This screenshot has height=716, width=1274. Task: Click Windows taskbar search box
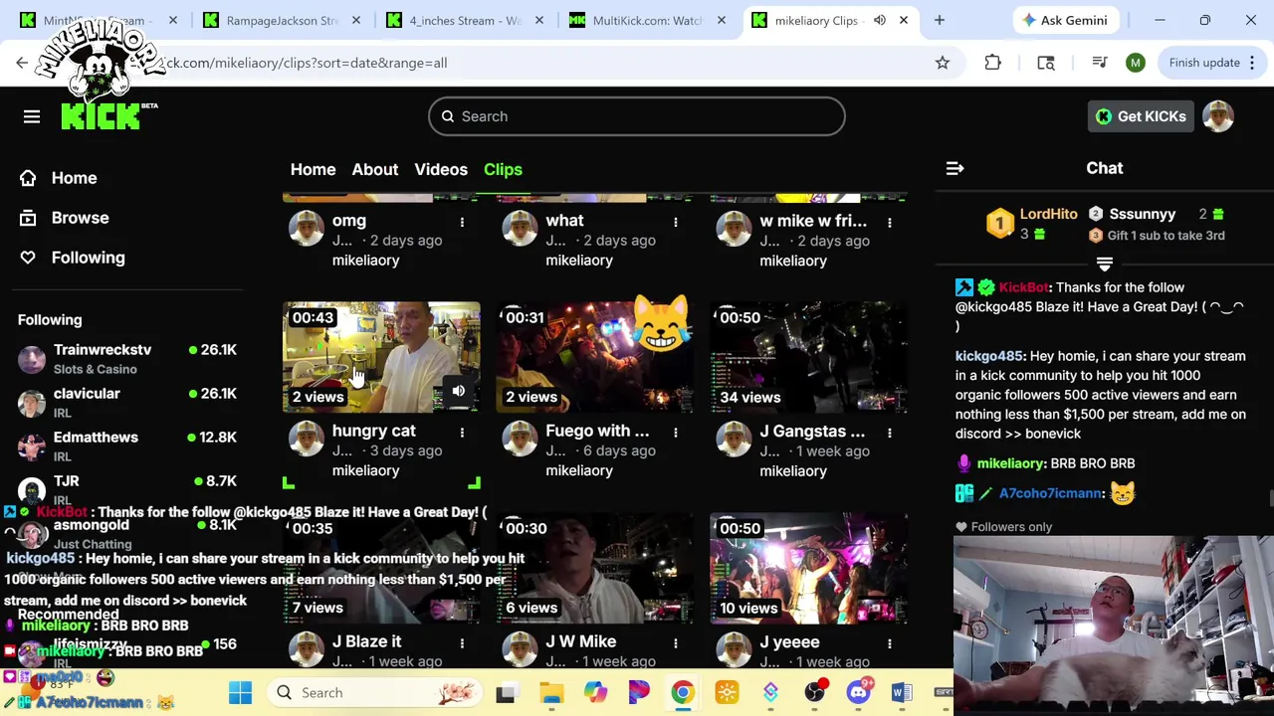[x=372, y=692]
